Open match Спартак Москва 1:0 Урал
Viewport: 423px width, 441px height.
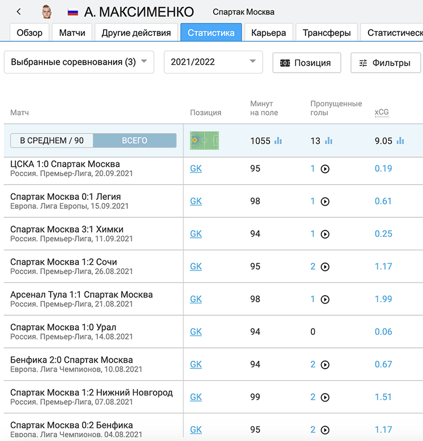click(x=63, y=327)
